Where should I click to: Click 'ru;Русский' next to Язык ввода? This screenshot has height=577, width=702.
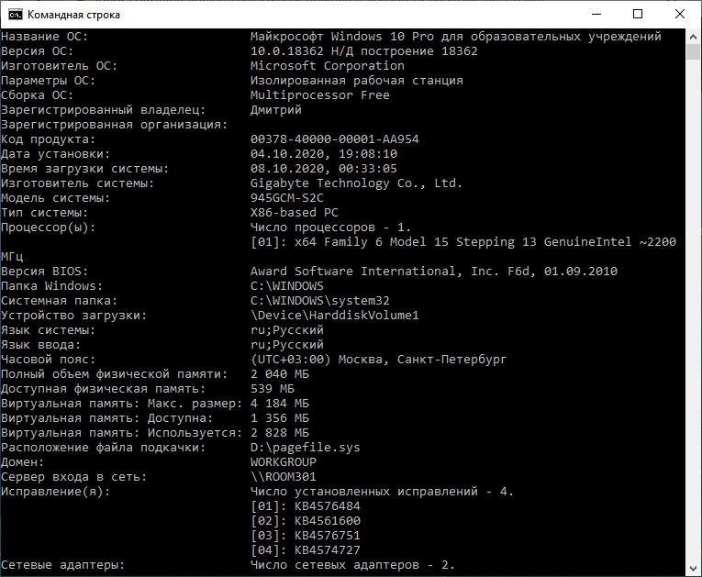coord(287,345)
